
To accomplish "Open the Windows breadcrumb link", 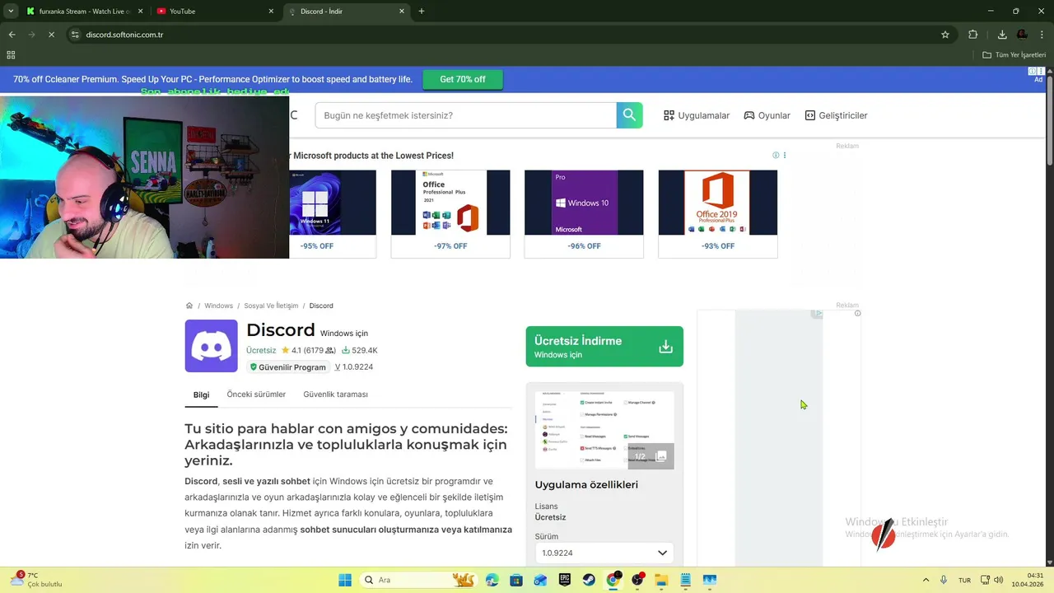I will tap(218, 306).
